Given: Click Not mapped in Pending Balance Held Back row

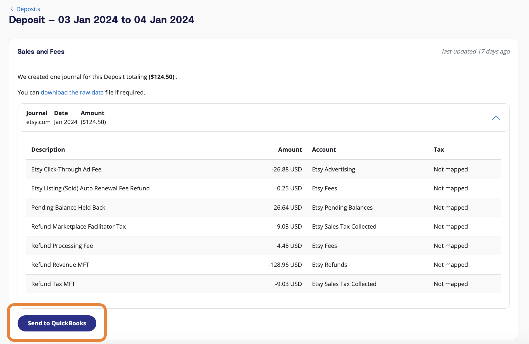Looking at the screenshot, I should 451,207.
